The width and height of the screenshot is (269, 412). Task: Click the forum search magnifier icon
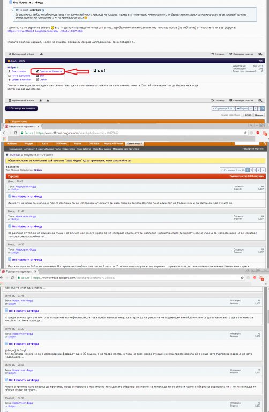265,143
